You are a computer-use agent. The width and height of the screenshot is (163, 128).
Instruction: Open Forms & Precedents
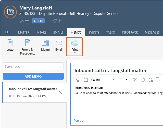click(28, 47)
